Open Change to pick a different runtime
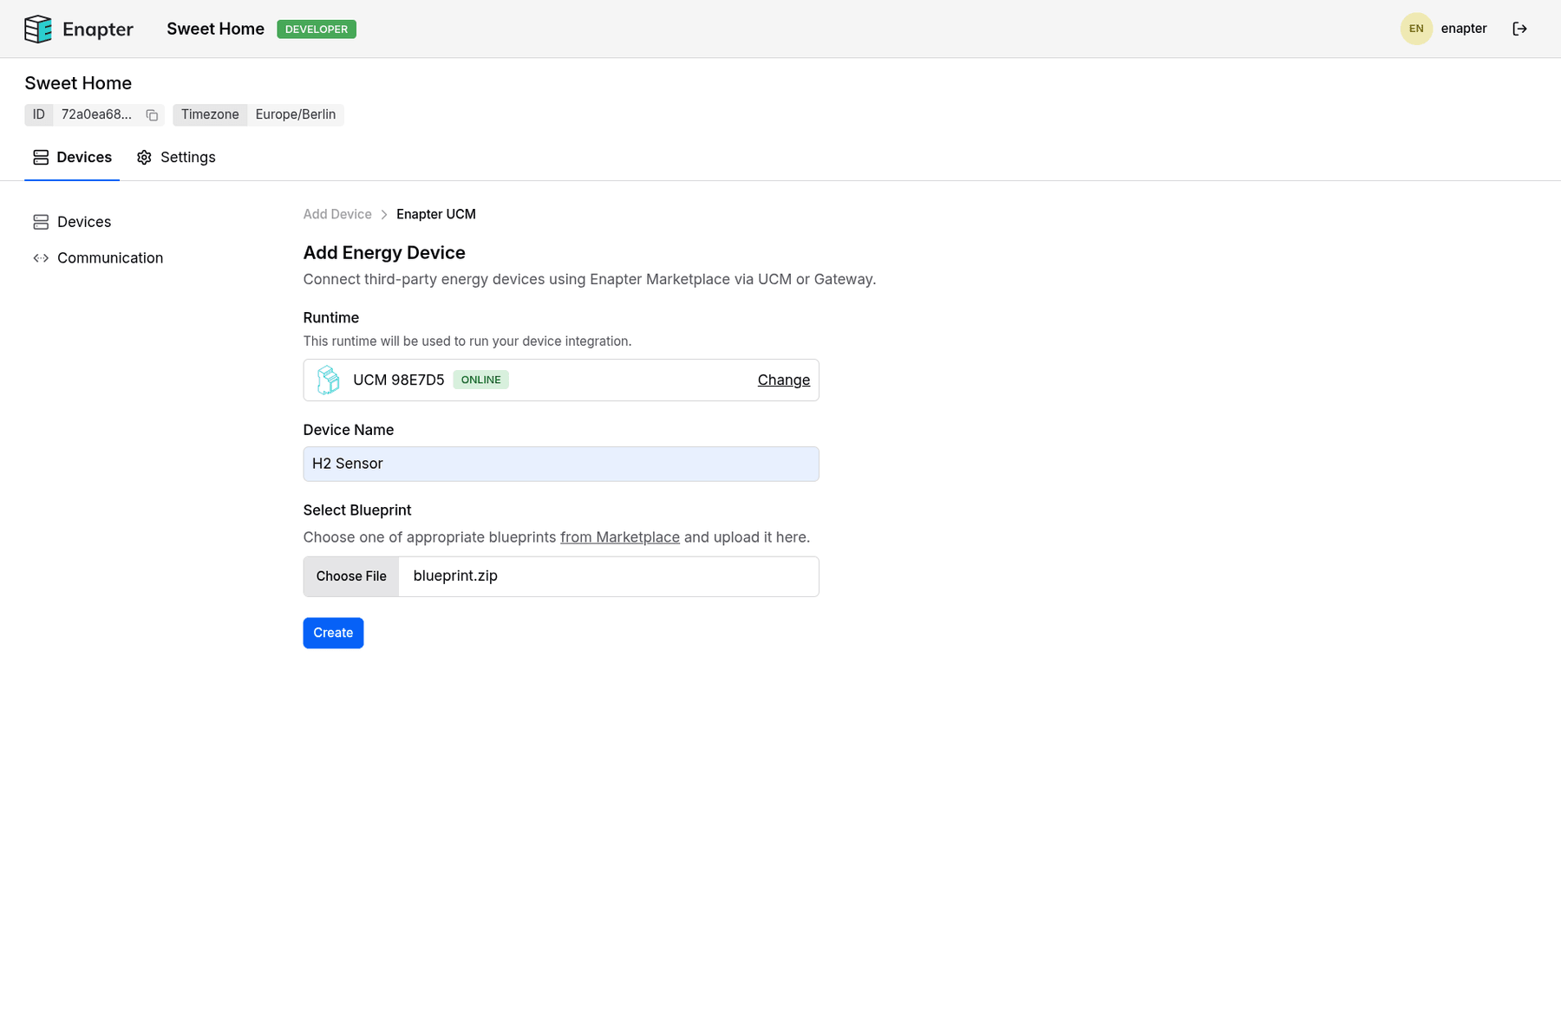The height and width of the screenshot is (1014, 1561). pos(783,380)
